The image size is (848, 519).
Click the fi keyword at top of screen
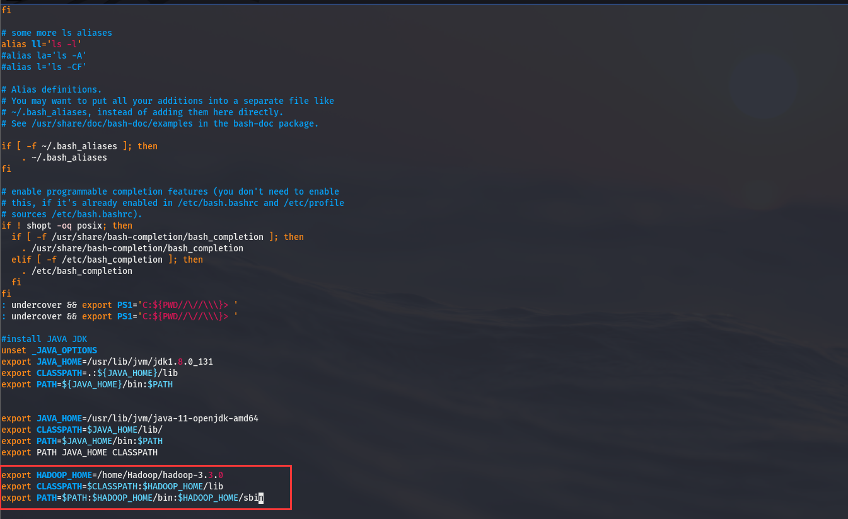pyautogui.click(x=6, y=9)
